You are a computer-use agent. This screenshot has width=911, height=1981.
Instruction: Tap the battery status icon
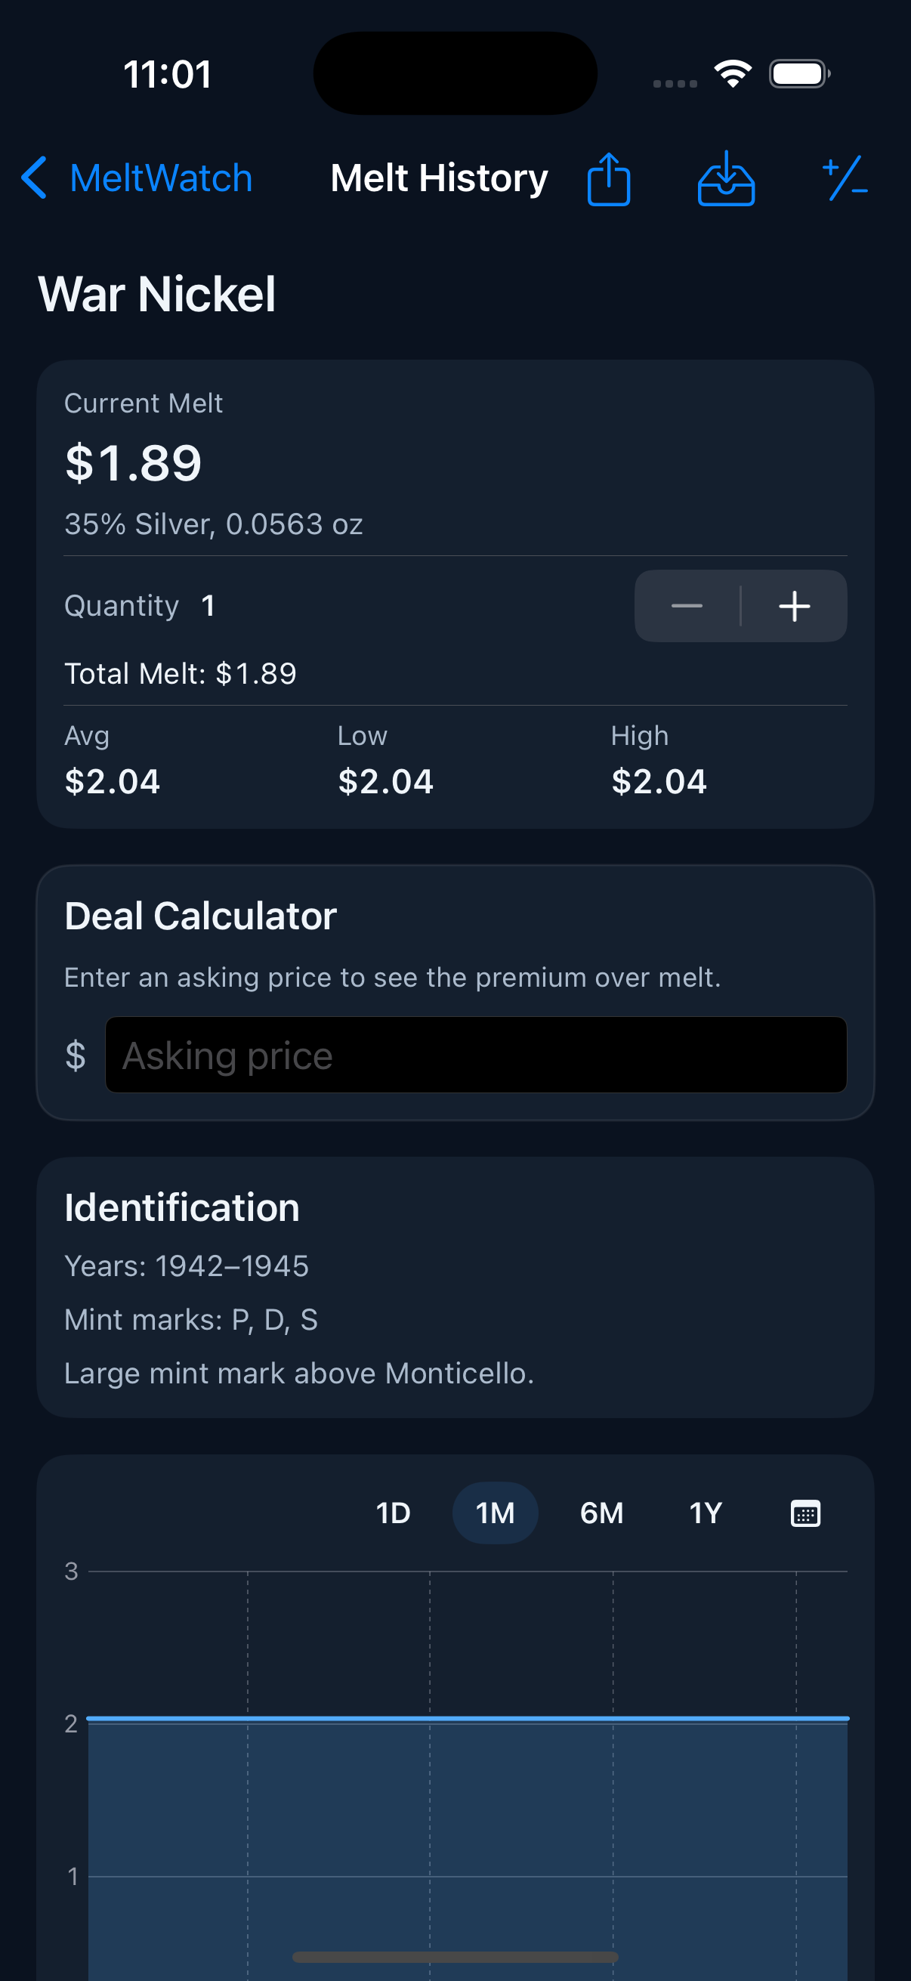(x=798, y=74)
